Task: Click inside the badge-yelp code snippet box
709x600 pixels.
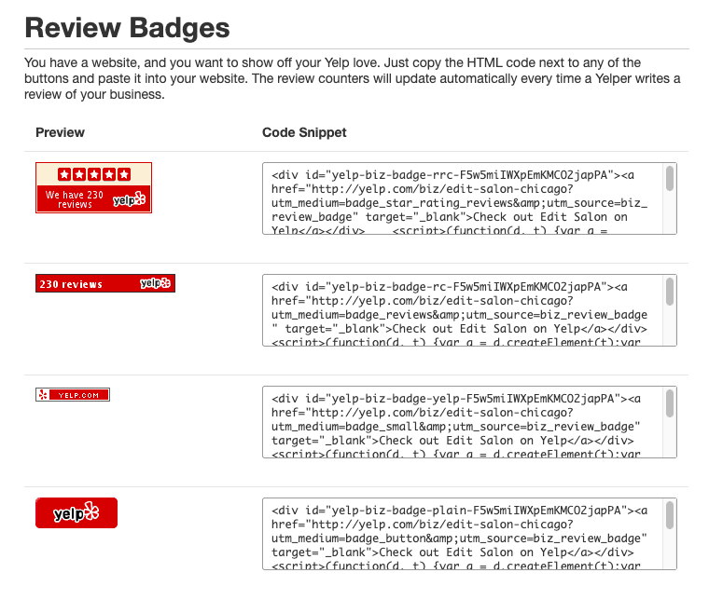Action: pos(463,422)
